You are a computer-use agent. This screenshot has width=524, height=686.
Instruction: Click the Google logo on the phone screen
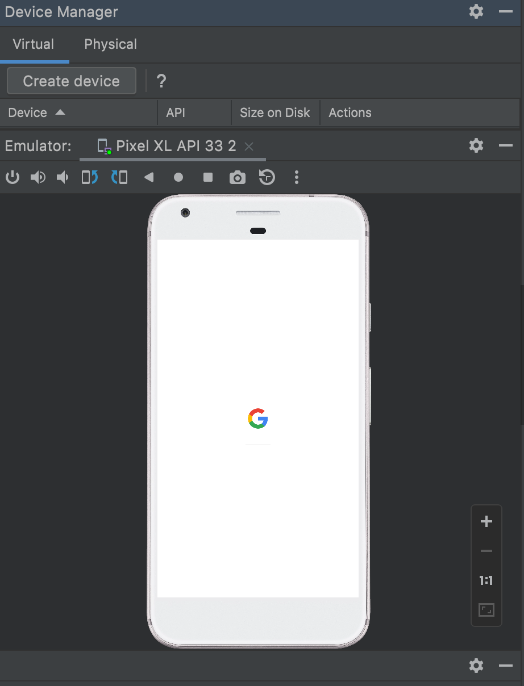[x=258, y=419]
